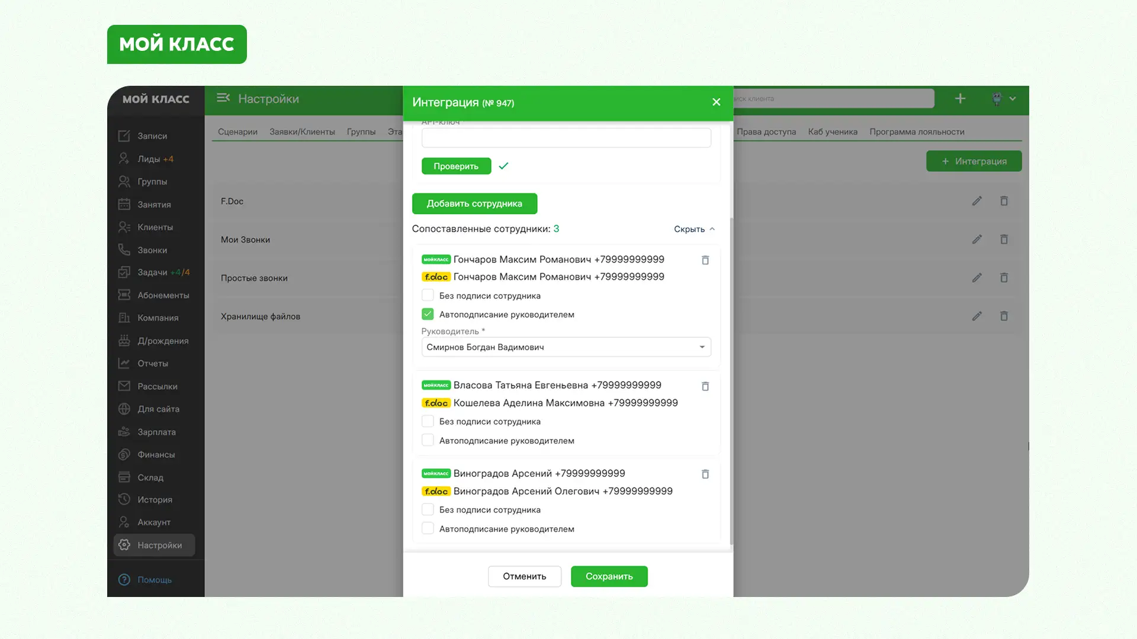Uncheck Автоподписание руководителем for Гончаров

427,314
